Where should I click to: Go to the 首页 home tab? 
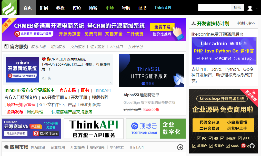(28, 8)
